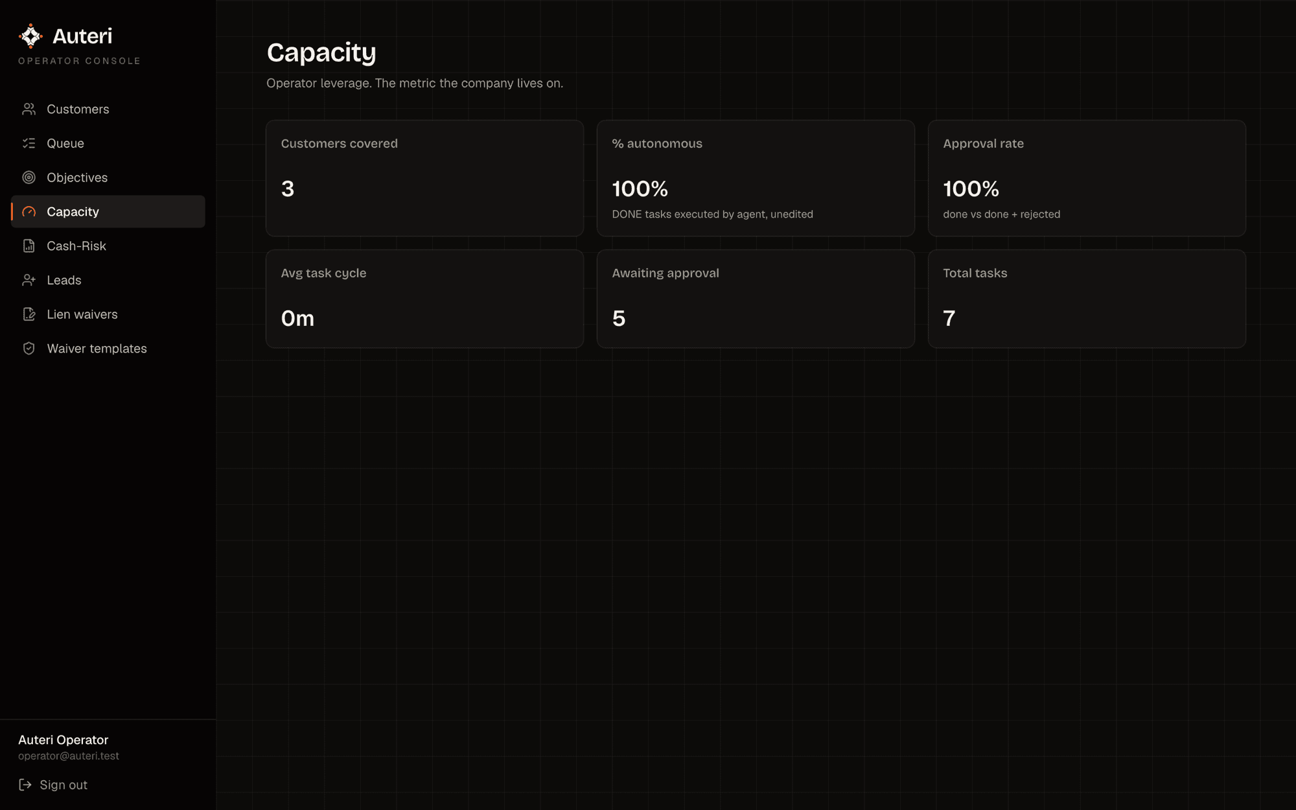Viewport: 1296px width, 810px height.
Task: Select the Capacity nav item
Action: pos(108,212)
